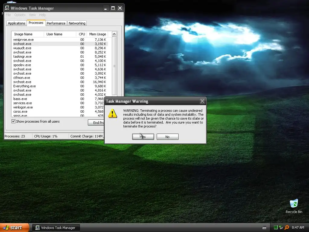
Task: Select the spoolsv.exe process
Action: [x=60, y=65]
